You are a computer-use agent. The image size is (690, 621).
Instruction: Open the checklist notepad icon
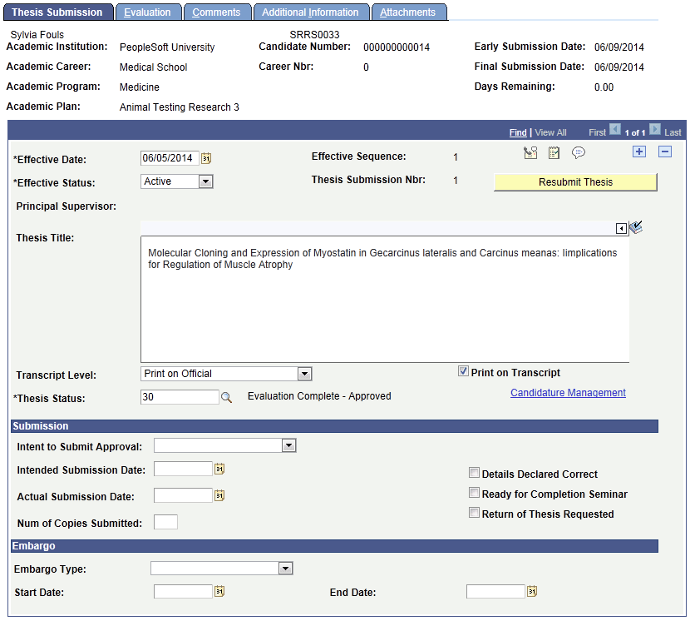554,153
